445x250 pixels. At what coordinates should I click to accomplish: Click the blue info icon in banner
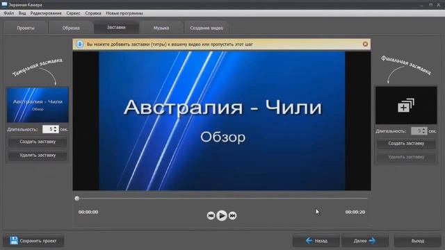click(80, 44)
